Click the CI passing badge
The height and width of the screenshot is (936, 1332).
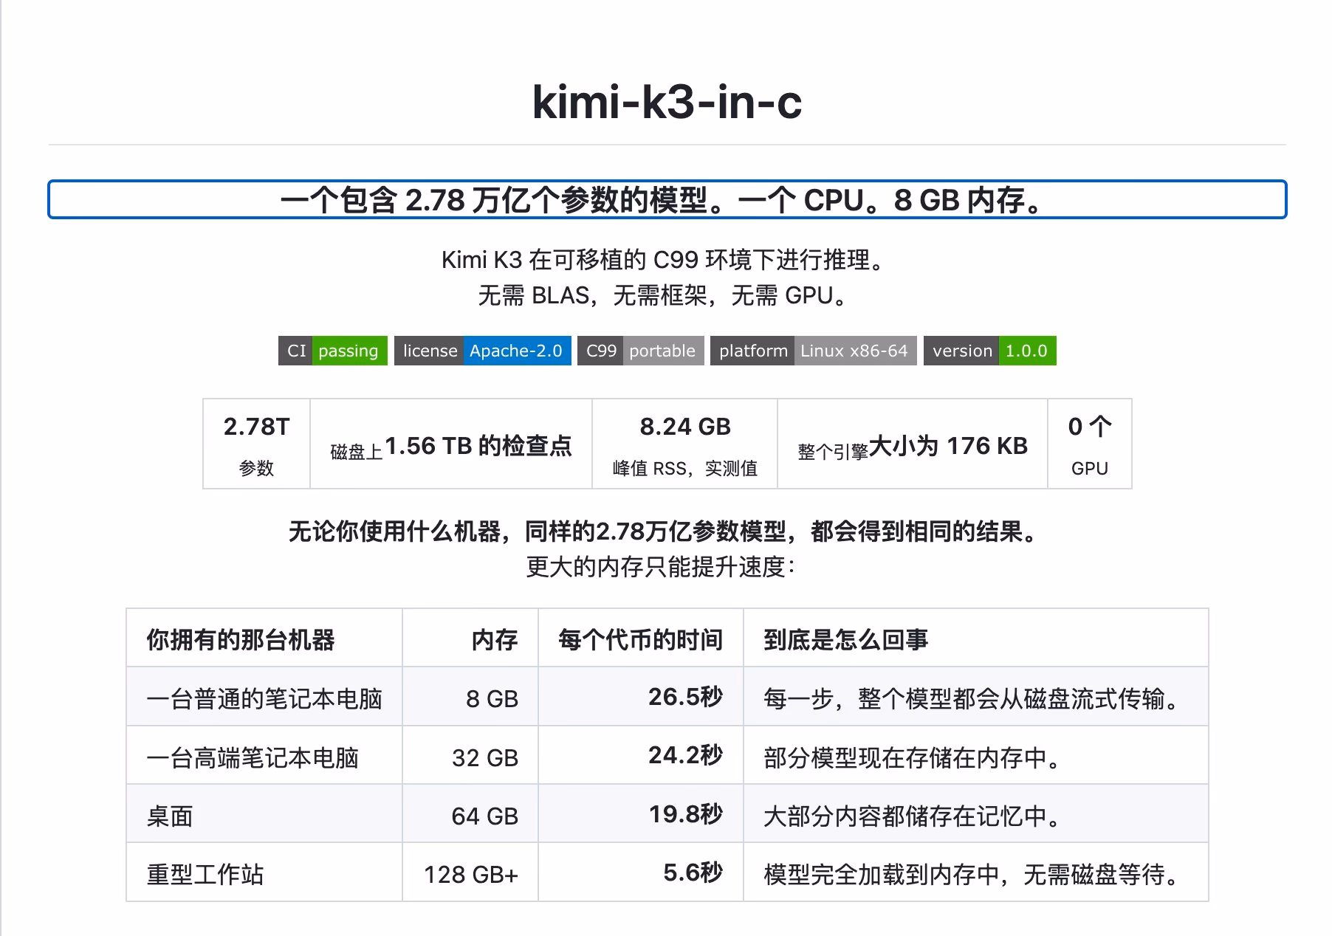(x=332, y=351)
